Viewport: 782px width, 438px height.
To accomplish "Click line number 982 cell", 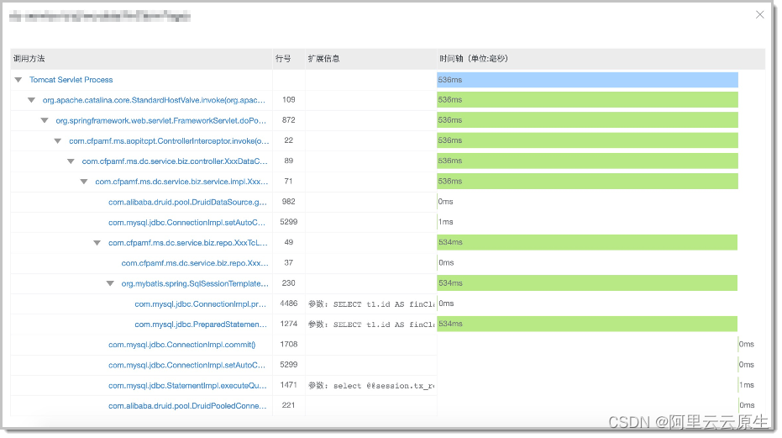I will (x=289, y=202).
